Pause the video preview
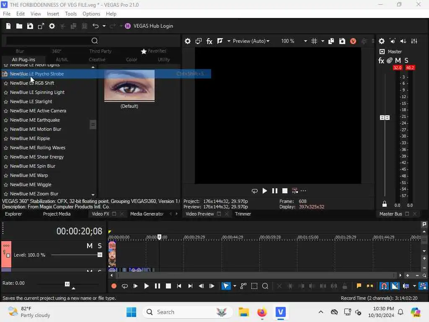429x322 pixels. click(x=275, y=191)
